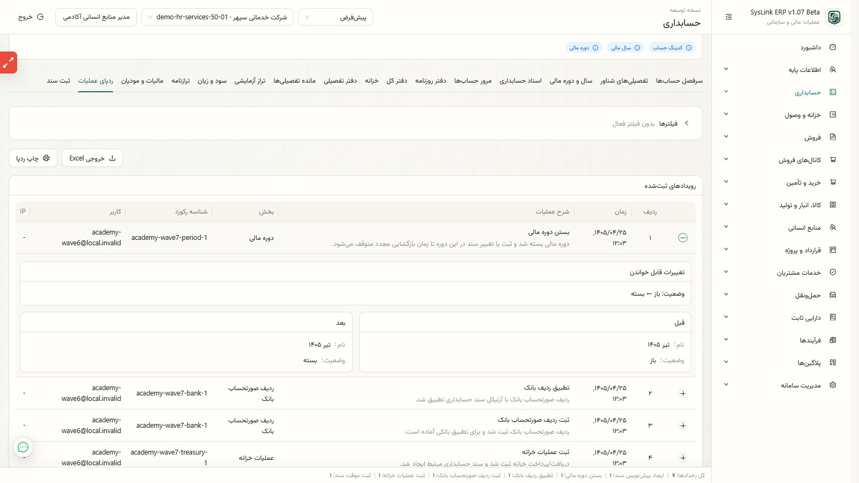Click academy-wave7-period-1 record ID
This screenshot has height=483, width=859.
169,238
